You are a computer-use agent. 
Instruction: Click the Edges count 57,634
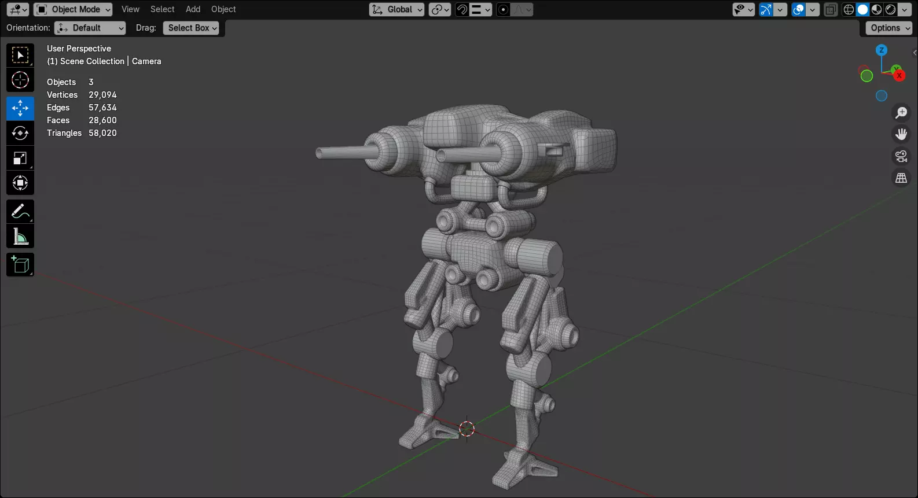(x=102, y=108)
